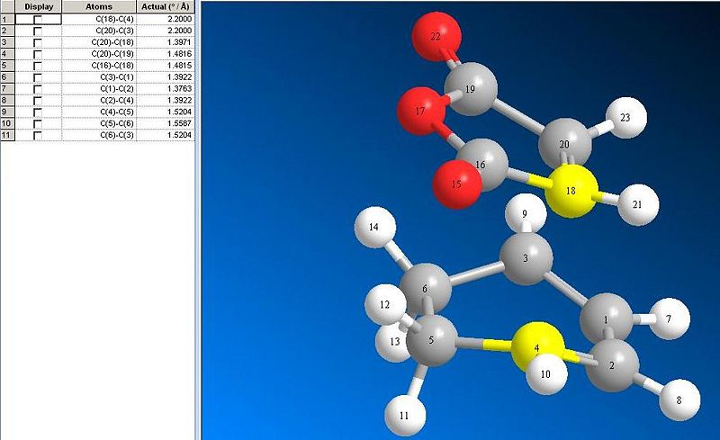Screen dimensions: 720x440
Task: Select gray carbon atom 19 in model
Action: click(x=471, y=89)
